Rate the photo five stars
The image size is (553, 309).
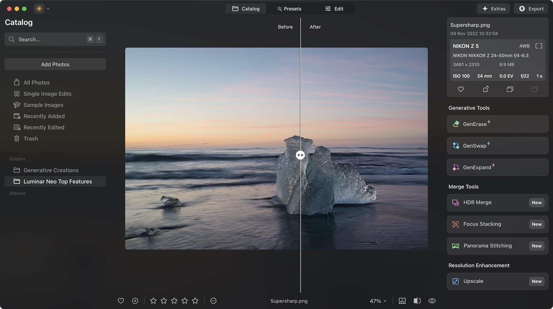[195, 301]
